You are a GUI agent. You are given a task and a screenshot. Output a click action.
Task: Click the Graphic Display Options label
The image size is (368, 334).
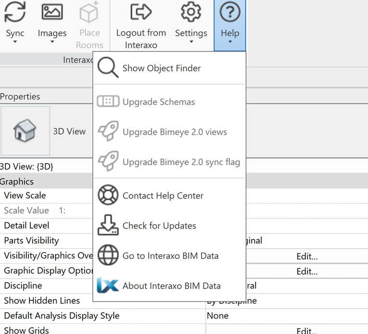point(49,271)
